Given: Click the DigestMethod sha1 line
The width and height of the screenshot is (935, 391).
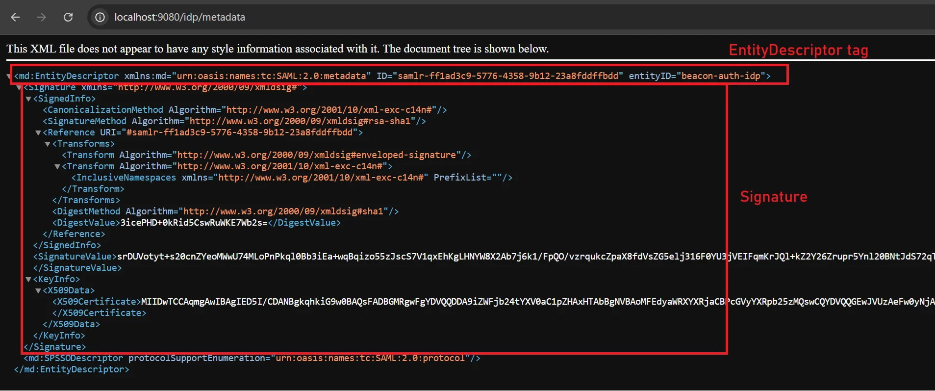Looking at the screenshot, I should [226, 211].
